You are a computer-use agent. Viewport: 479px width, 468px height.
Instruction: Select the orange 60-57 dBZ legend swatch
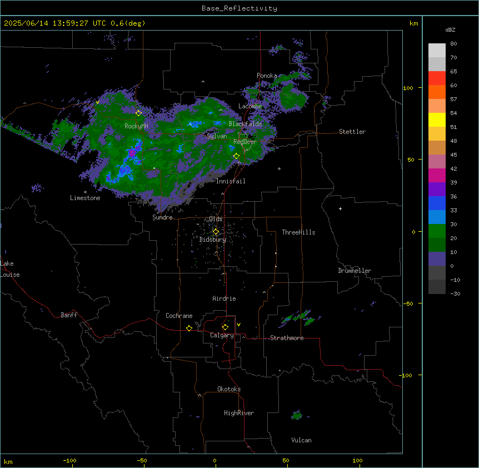(x=437, y=92)
